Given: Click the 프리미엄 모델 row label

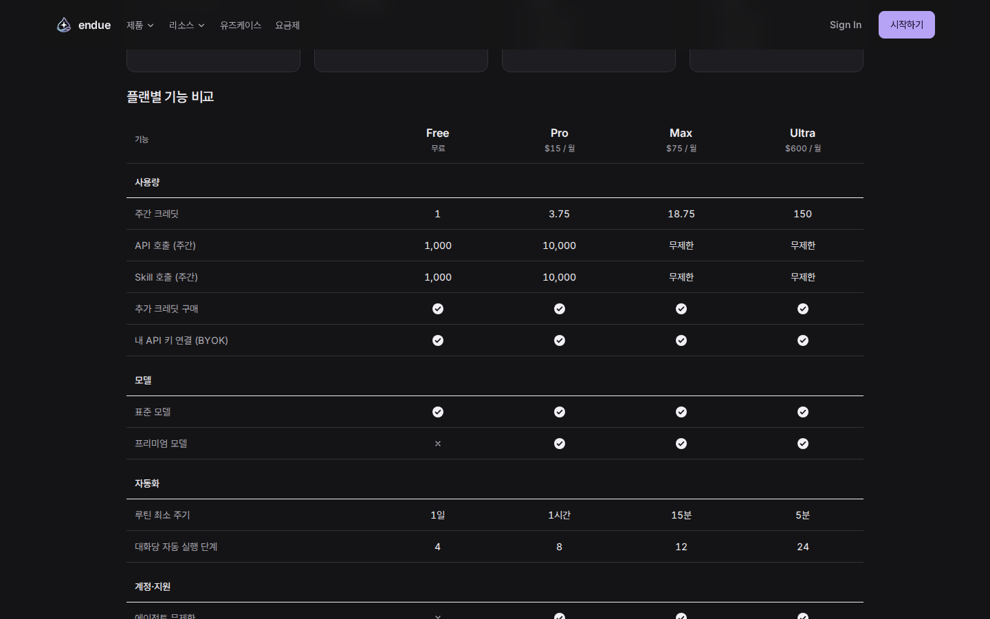Looking at the screenshot, I should 161,444.
